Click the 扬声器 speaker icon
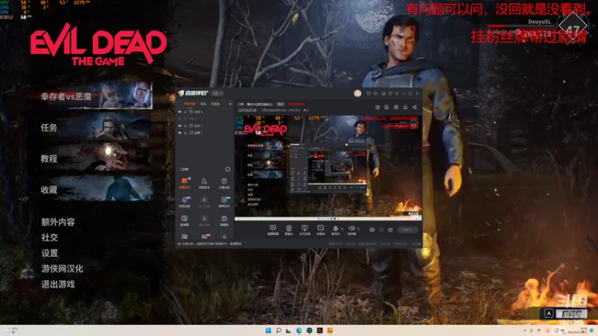 coord(351,228)
